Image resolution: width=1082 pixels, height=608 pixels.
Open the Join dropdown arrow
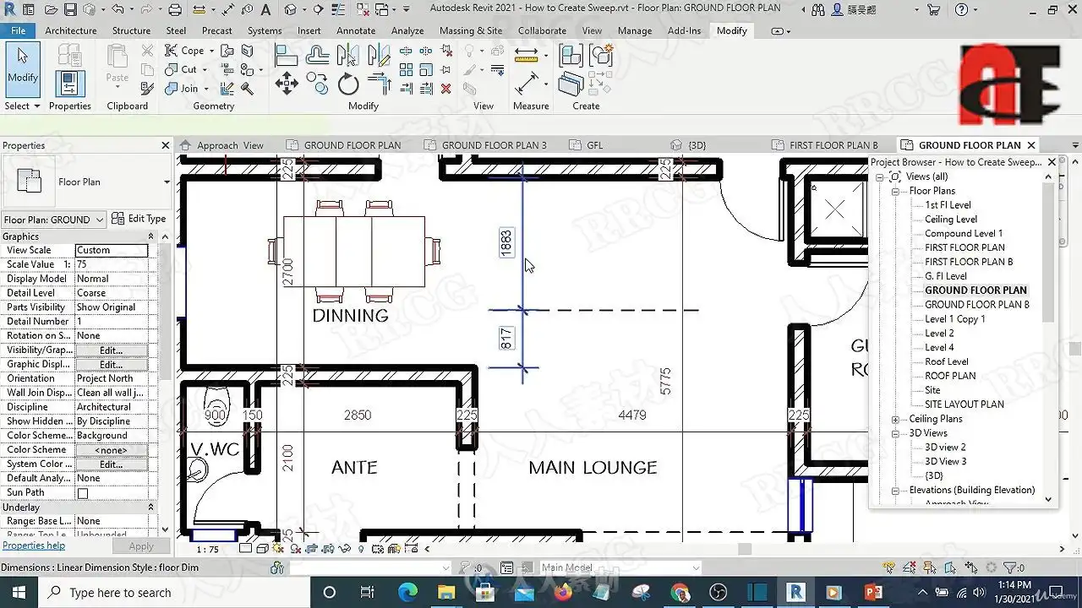click(207, 89)
